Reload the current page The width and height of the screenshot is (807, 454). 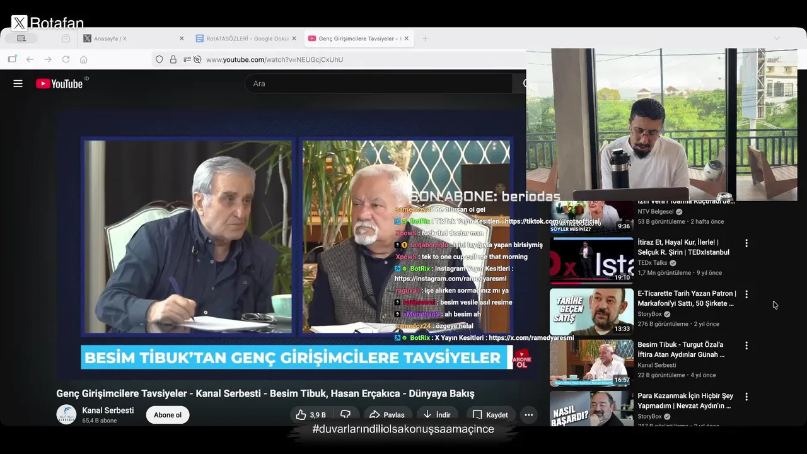(66, 59)
